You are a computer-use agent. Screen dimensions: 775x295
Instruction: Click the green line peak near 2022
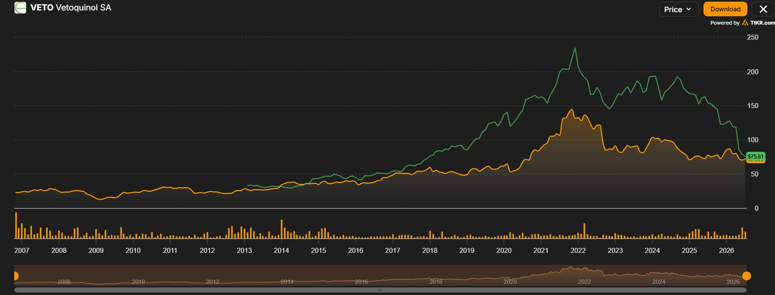point(575,48)
